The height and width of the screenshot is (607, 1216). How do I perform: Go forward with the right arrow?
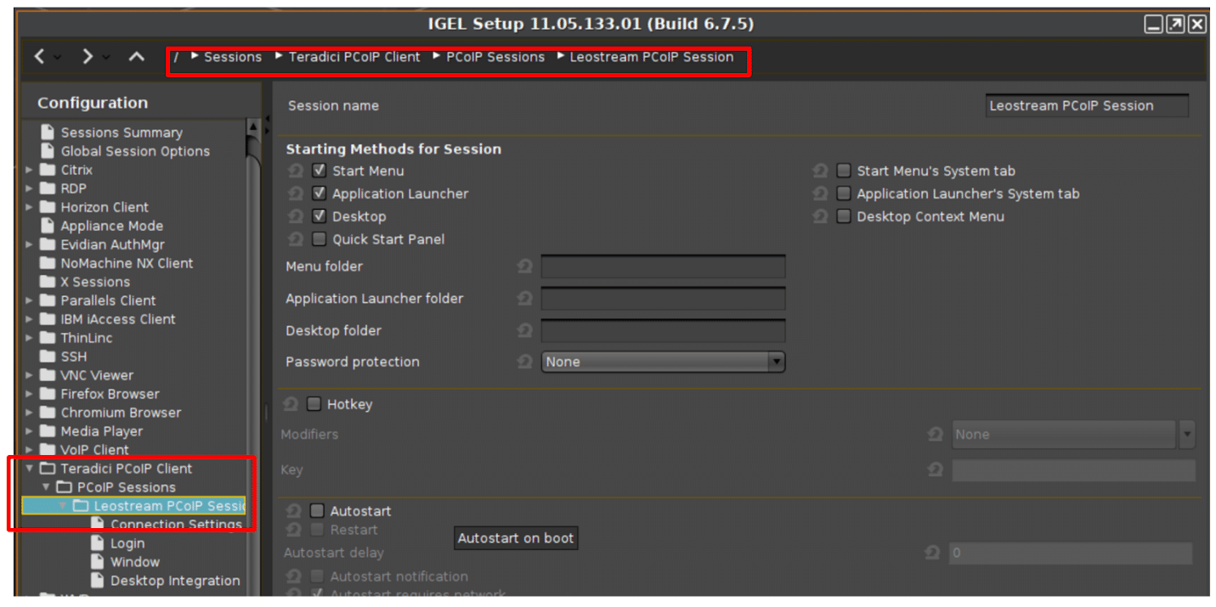(x=88, y=57)
